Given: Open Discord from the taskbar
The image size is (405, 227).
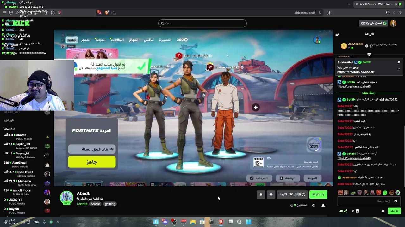Looking at the screenshot, I should pos(165,222).
